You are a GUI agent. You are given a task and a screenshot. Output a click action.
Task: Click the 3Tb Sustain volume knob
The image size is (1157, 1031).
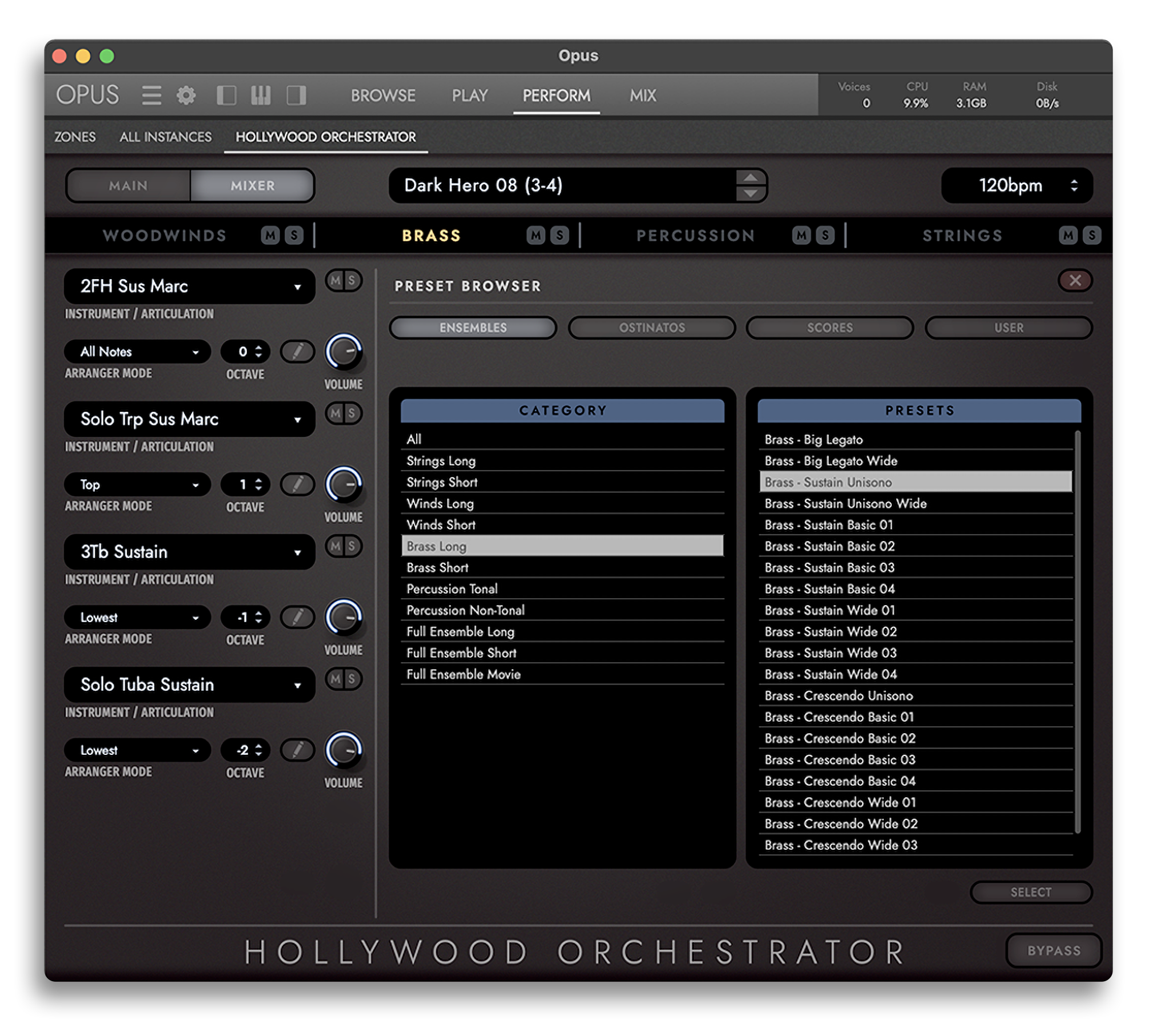point(344,617)
